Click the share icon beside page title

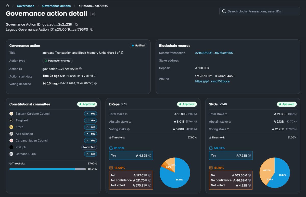pos(93,14)
